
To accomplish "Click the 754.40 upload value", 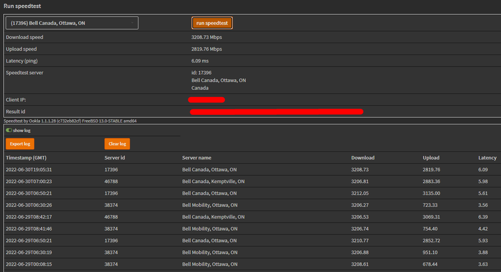I will coord(430,228).
